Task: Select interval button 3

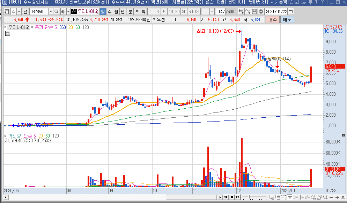Action: pos(157,11)
